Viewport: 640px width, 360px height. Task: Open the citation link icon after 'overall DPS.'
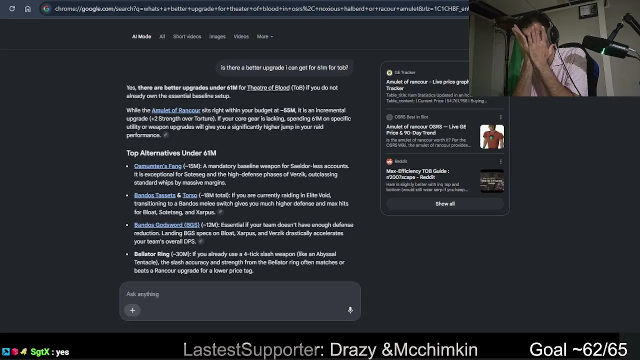[201, 241]
